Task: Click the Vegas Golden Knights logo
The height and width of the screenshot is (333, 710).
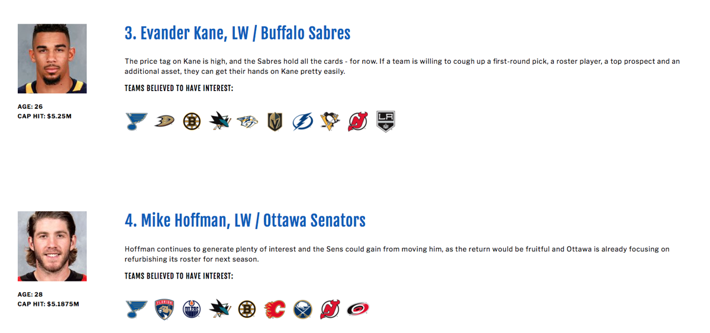Action: click(x=275, y=121)
